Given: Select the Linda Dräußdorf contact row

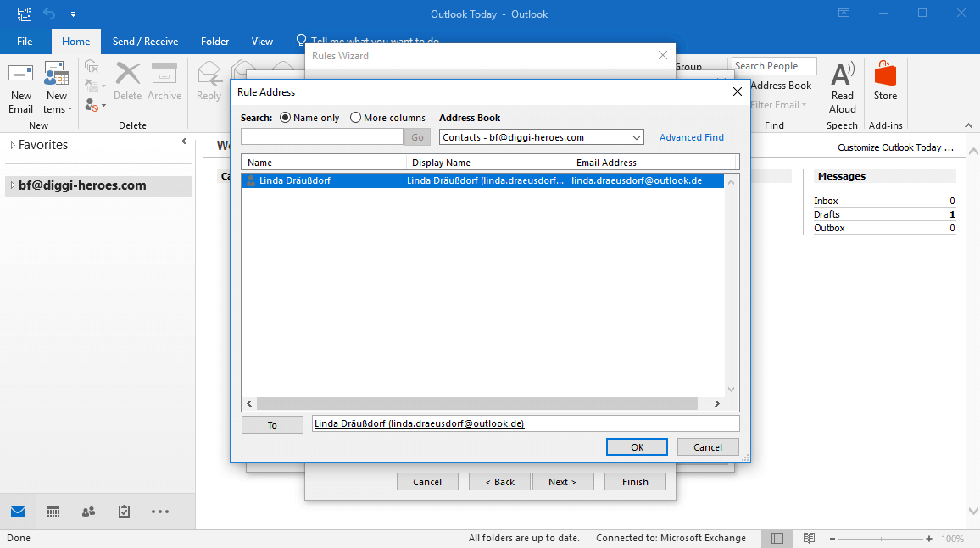Looking at the screenshot, I should (x=482, y=180).
